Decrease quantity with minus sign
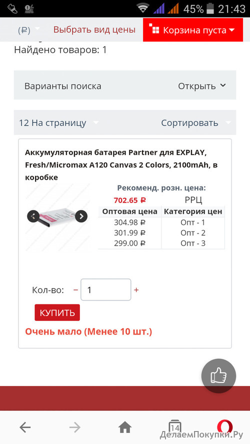Image resolution: width=250 pixels, height=444 pixels. (x=75, y=290)
